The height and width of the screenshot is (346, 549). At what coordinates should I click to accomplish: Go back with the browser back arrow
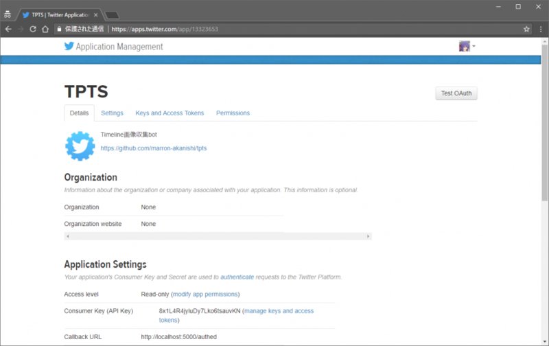pos(8,29)
